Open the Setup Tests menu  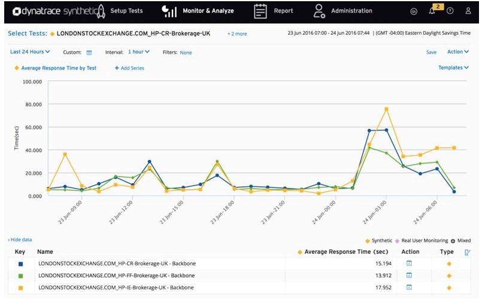tap(126, 11)
